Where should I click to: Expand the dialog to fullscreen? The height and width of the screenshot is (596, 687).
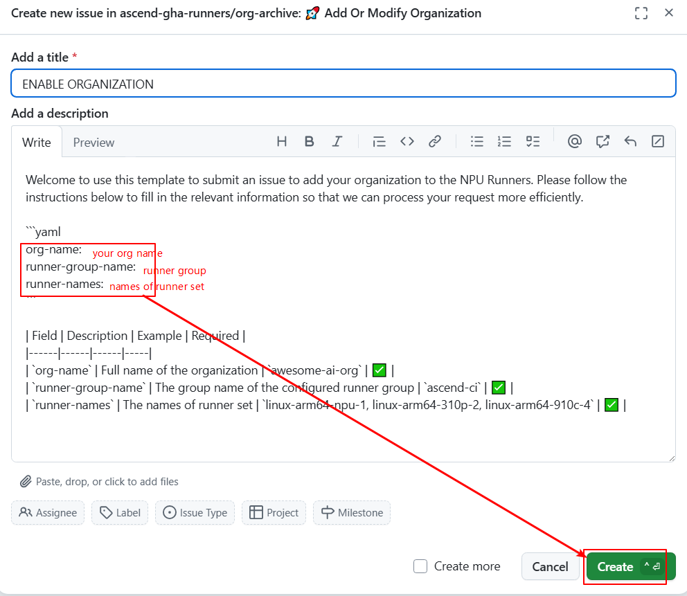(x=641, y=13)
